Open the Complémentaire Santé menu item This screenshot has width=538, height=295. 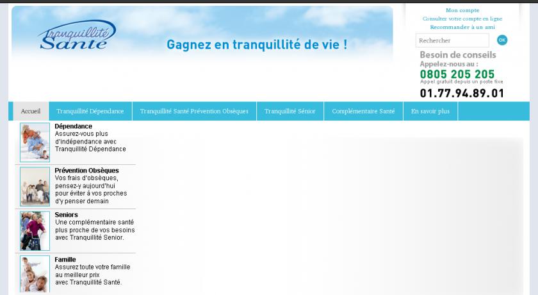point(363,112)
